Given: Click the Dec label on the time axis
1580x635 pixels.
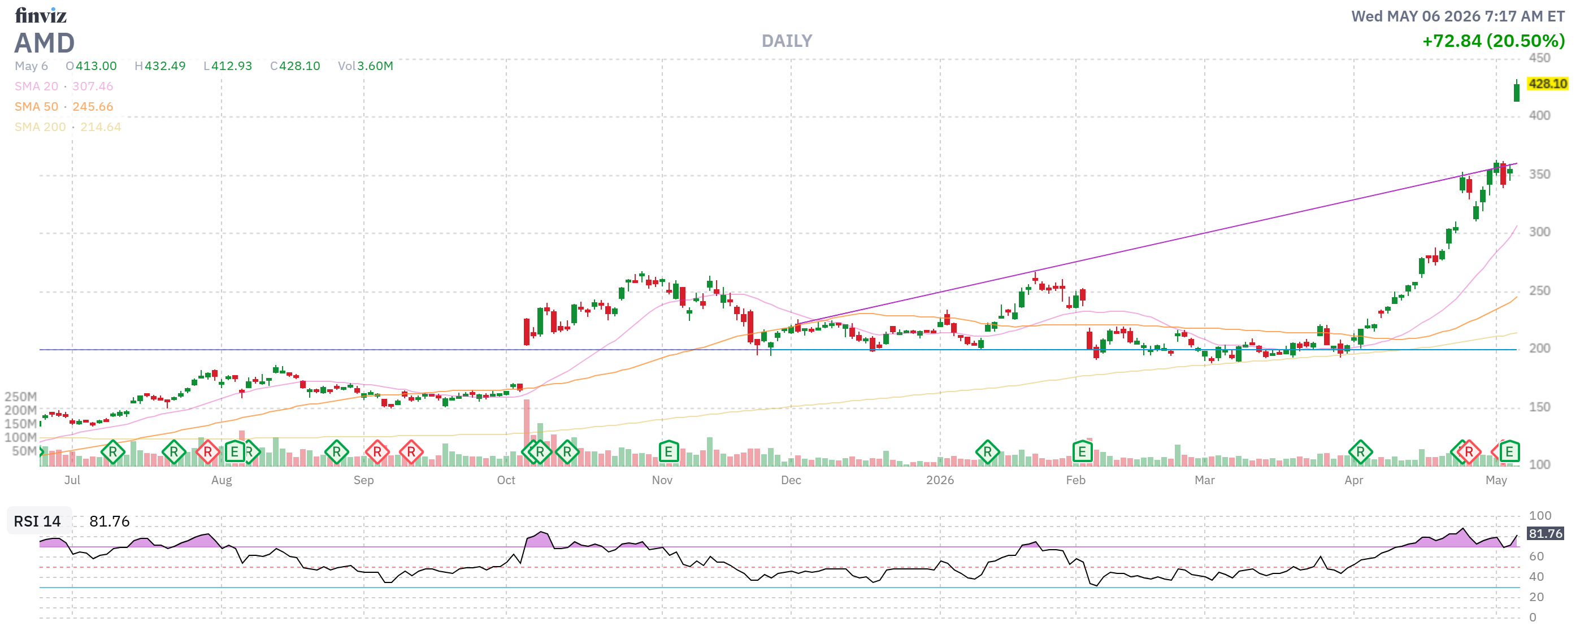Looking at the screenshot, I should pyautogui.click(x=791, y=481).
